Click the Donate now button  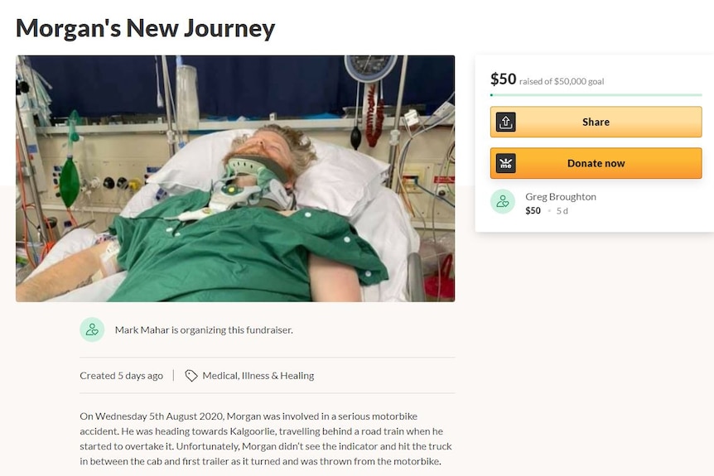coord(596,163)
